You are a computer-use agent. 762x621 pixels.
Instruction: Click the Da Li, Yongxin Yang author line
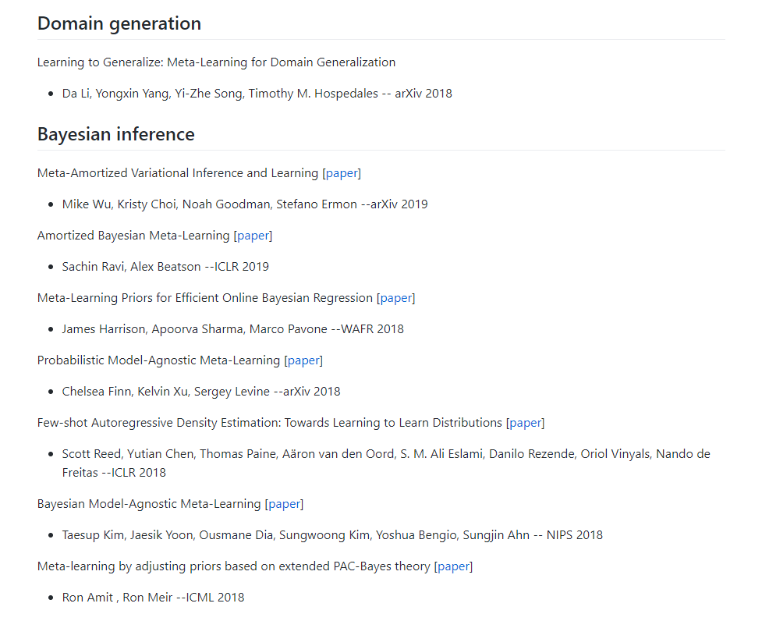click(x=257, y=94)
